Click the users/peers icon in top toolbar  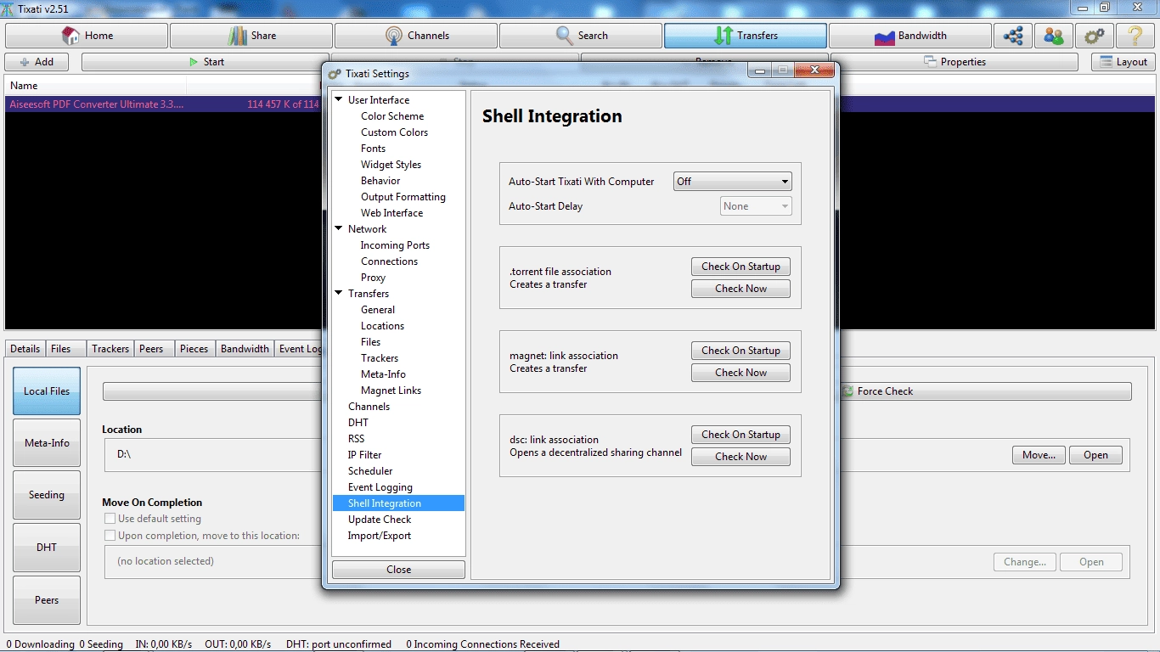[x=1053, y=36]
